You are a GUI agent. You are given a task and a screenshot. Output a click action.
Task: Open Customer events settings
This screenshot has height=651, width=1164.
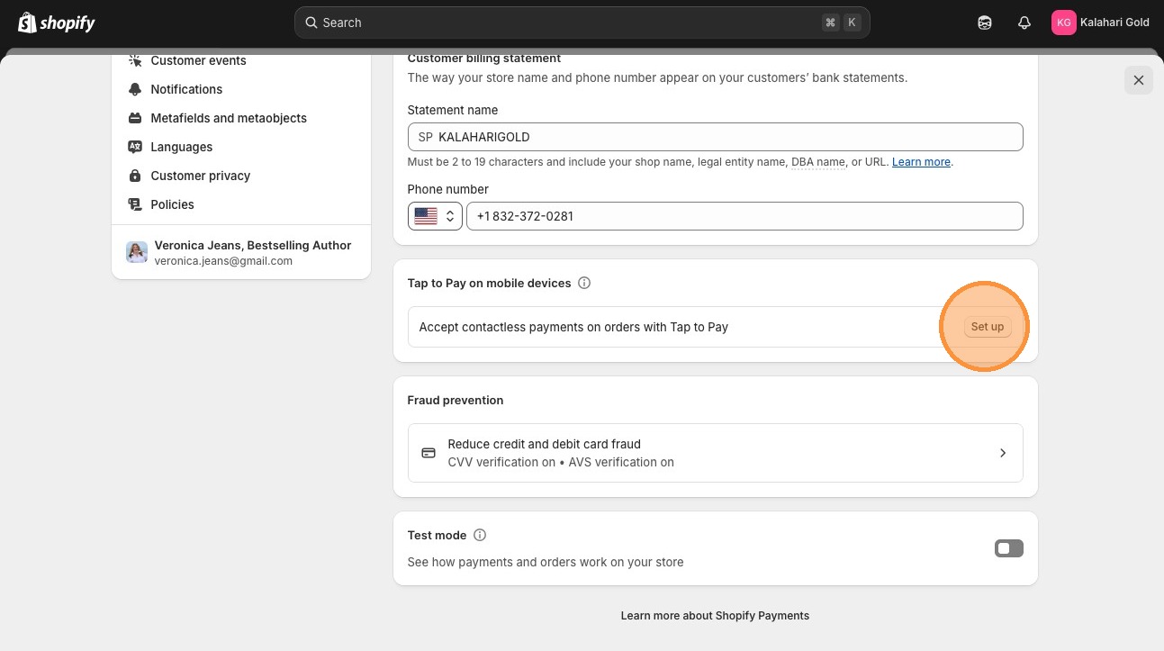pyautogui.click(x=198, y=60)
